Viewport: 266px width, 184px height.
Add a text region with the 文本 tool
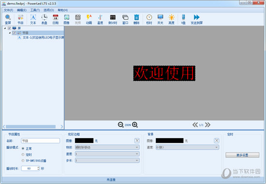click(33, 17)
